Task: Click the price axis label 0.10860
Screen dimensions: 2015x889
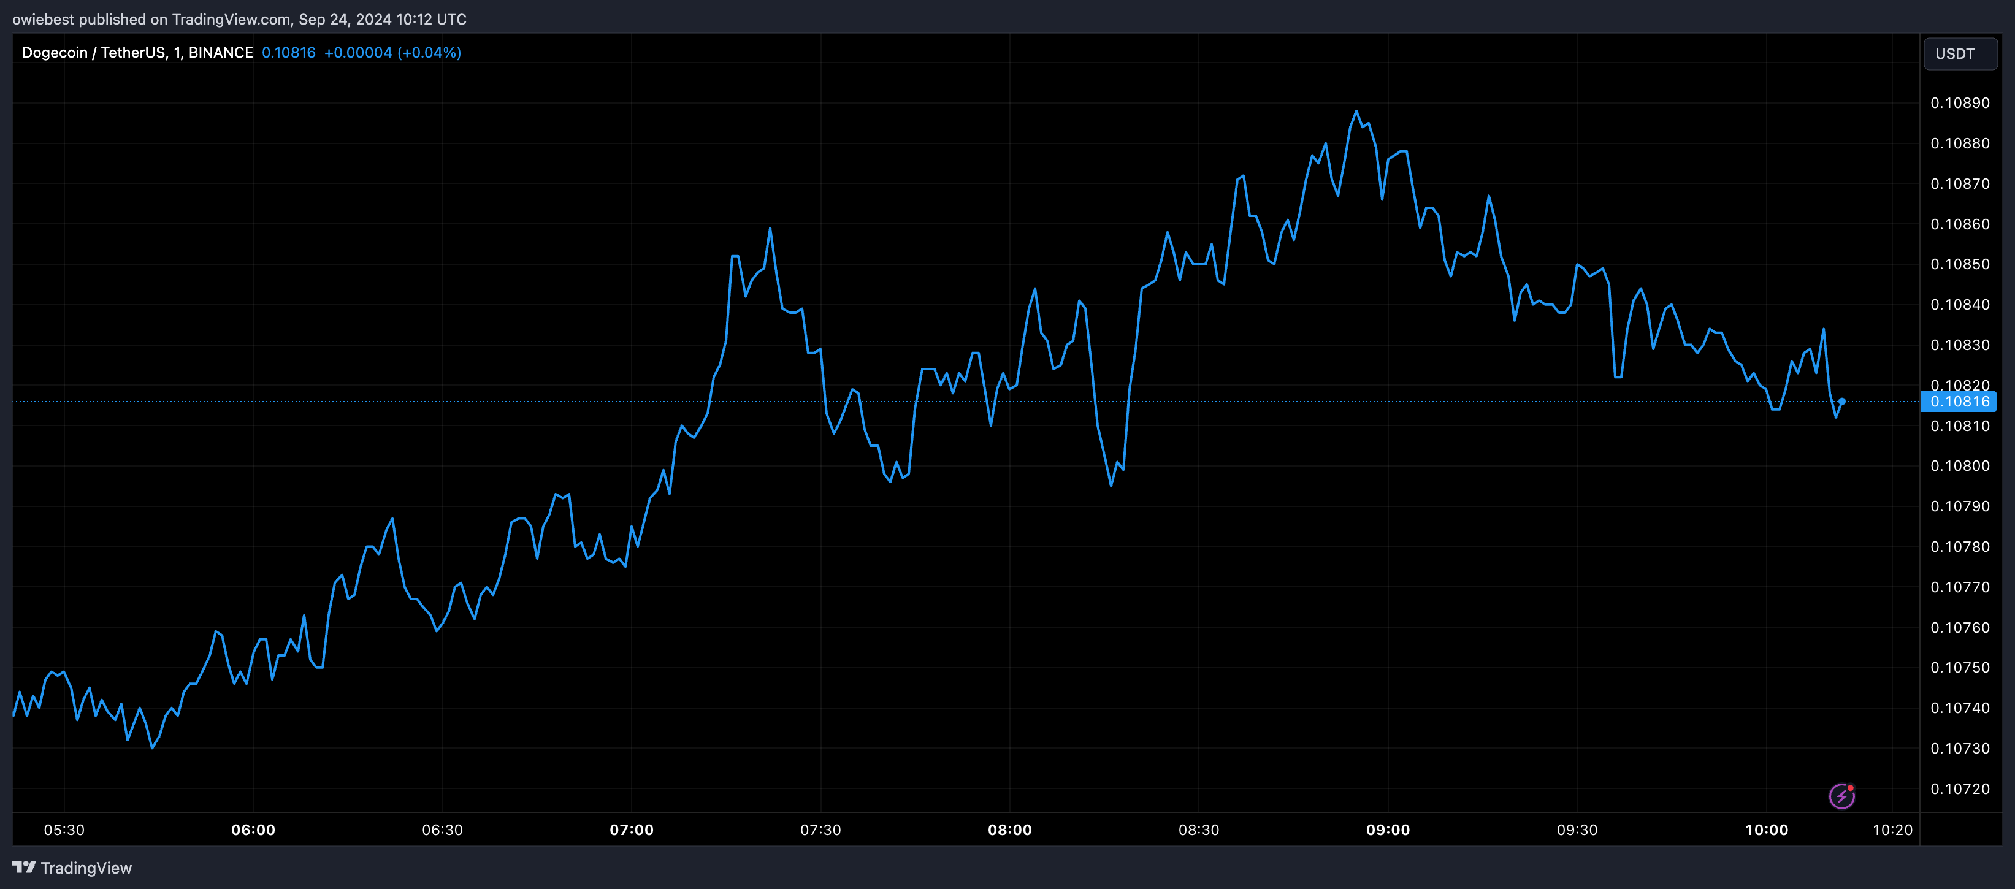Action: (1959, 224)
